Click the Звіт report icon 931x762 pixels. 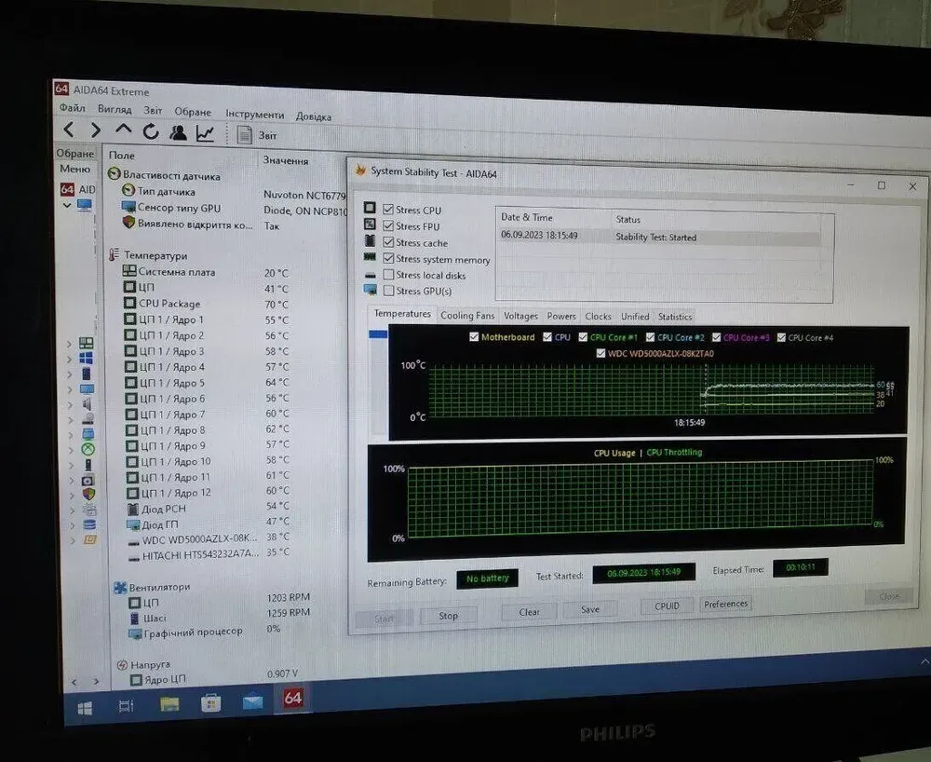246,135
